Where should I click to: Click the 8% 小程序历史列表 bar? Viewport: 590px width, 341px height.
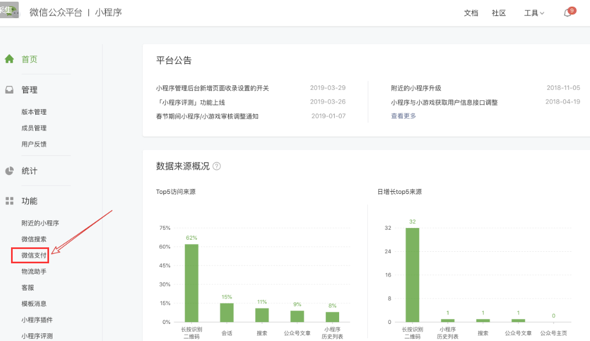click(x=332, y=317)
